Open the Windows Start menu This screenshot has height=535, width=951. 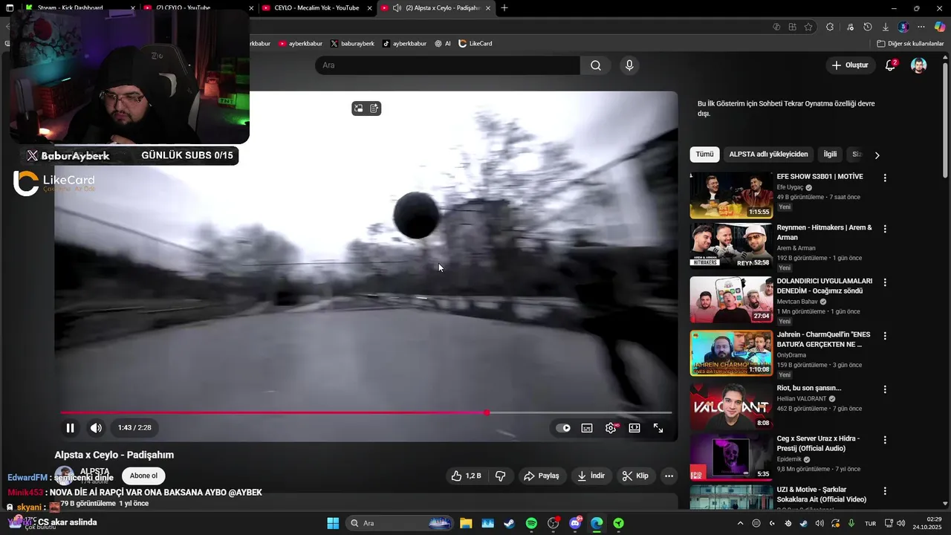click(x=333, y=523)
